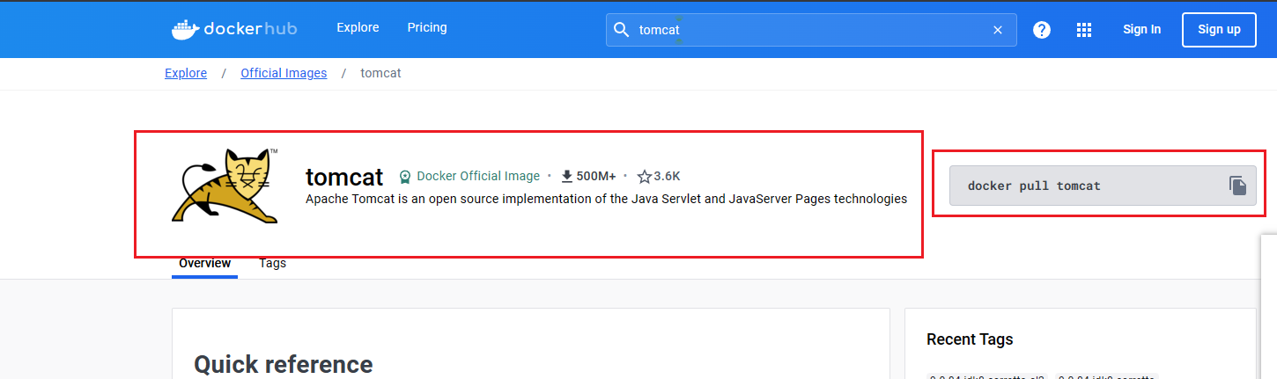The width and height of the screenshot is (1277, 379).
Task: Copy the docker pull tomcat command
Action: 1238,186
